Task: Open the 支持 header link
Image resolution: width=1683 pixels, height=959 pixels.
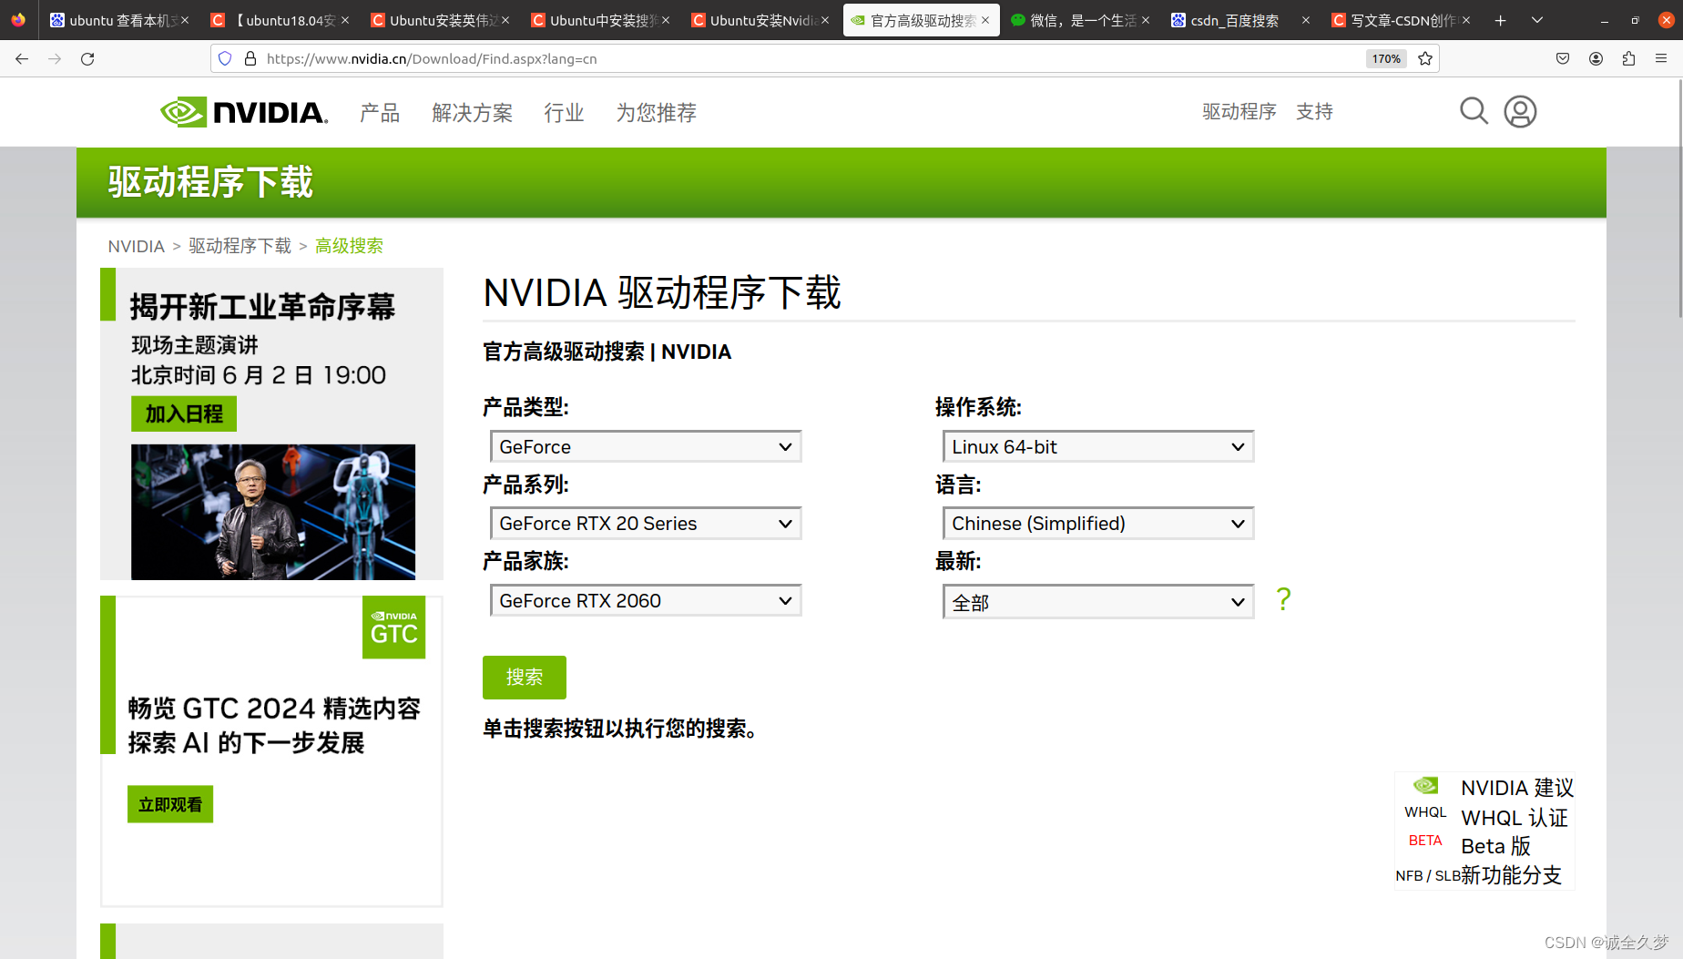Action: 1314,111
